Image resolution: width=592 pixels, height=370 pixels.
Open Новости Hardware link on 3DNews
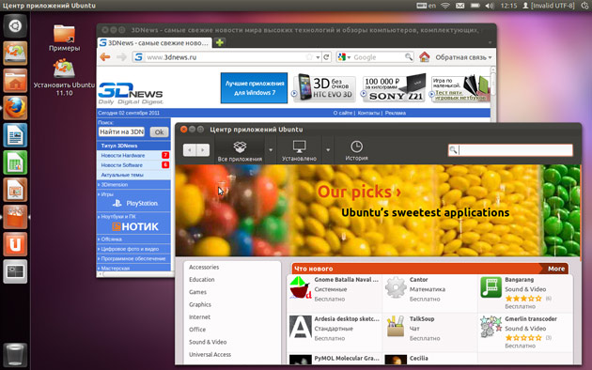123,155
